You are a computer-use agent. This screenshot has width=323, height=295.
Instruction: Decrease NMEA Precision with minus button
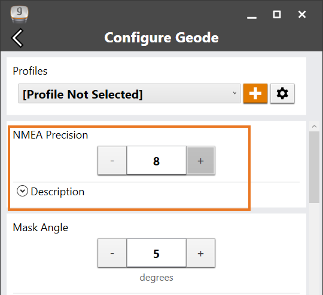[x=112, y=161]
